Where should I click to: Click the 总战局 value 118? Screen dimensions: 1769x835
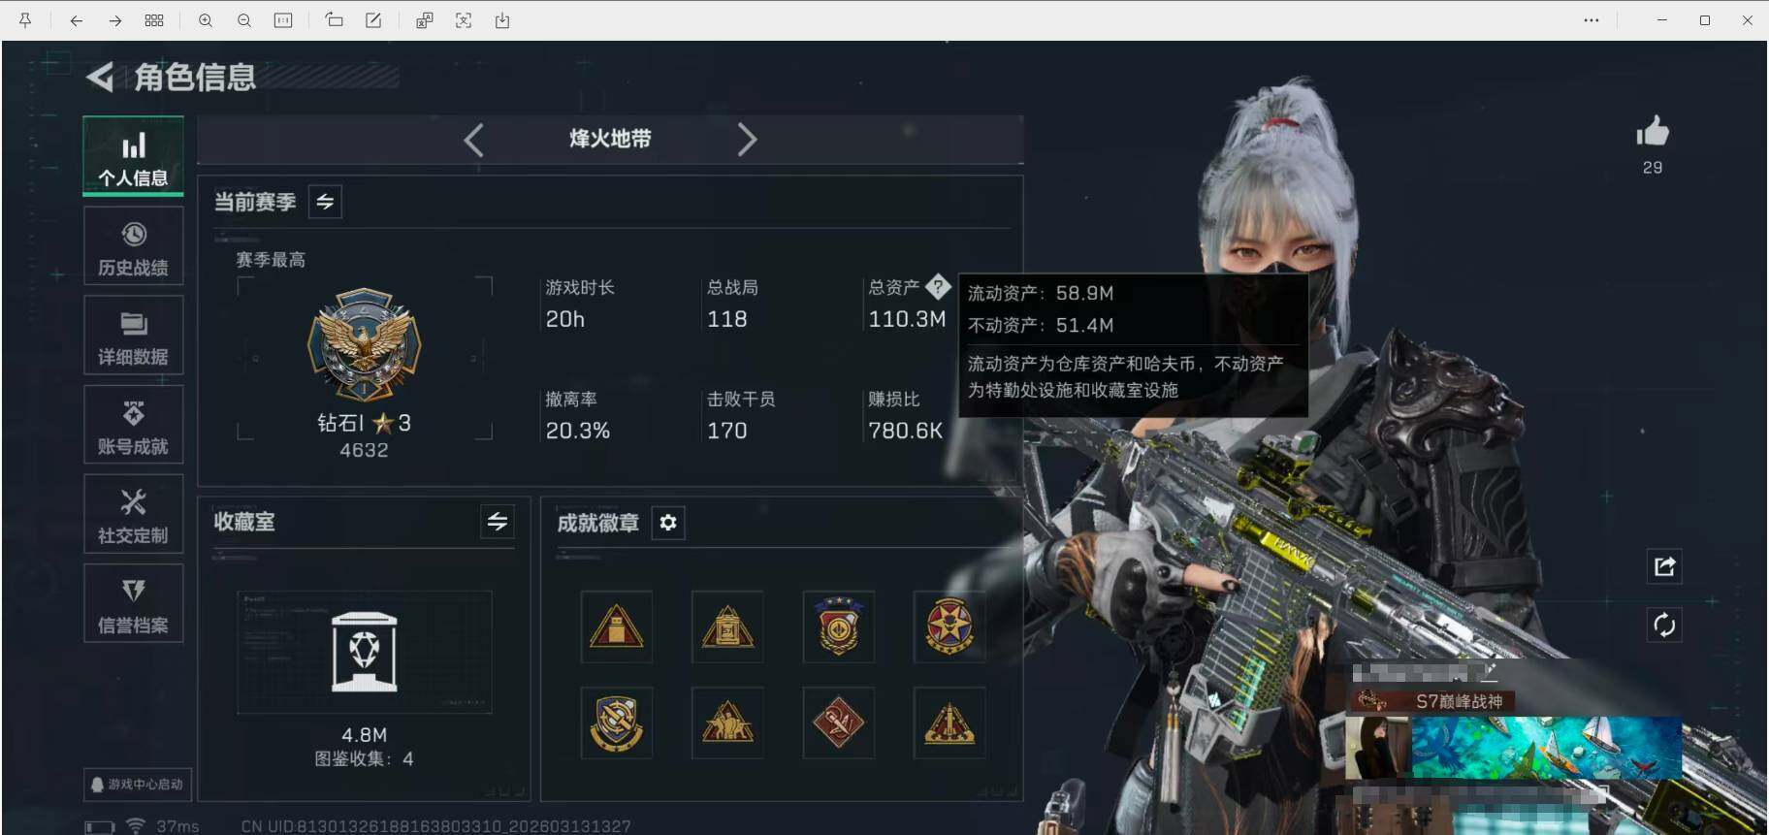point(727,319)
